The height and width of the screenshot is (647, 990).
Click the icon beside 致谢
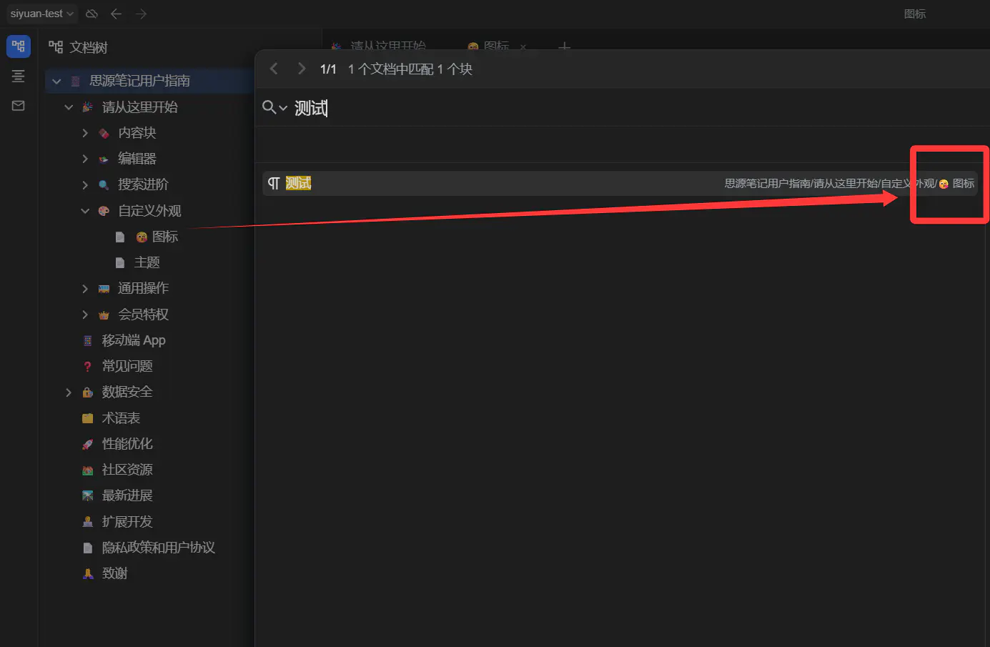87,573
